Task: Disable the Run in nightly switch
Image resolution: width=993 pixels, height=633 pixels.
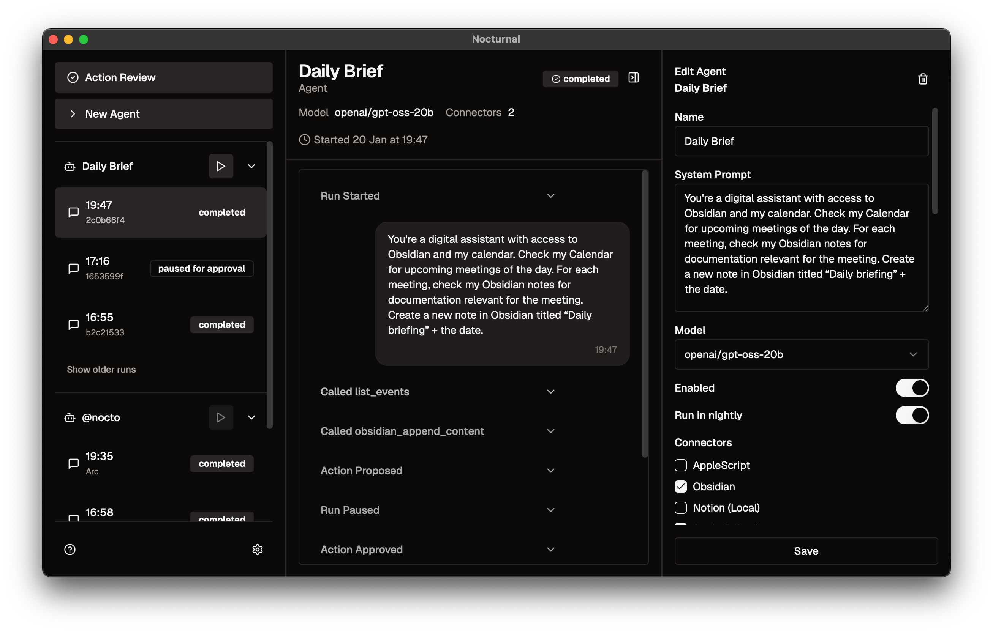Action: [x=912, y=415]
